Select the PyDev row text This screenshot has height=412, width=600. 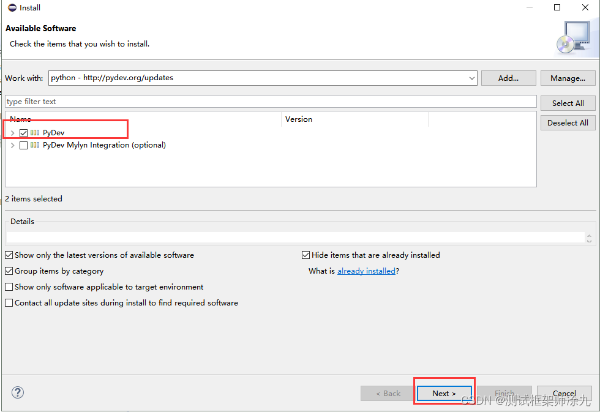54,133
